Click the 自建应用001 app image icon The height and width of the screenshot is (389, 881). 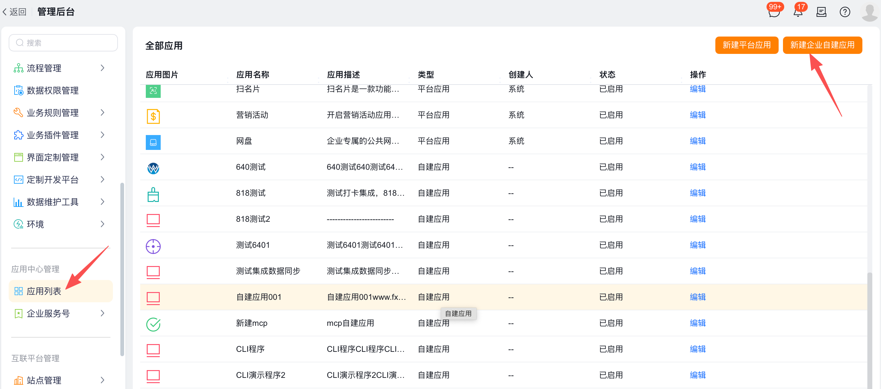153,298
